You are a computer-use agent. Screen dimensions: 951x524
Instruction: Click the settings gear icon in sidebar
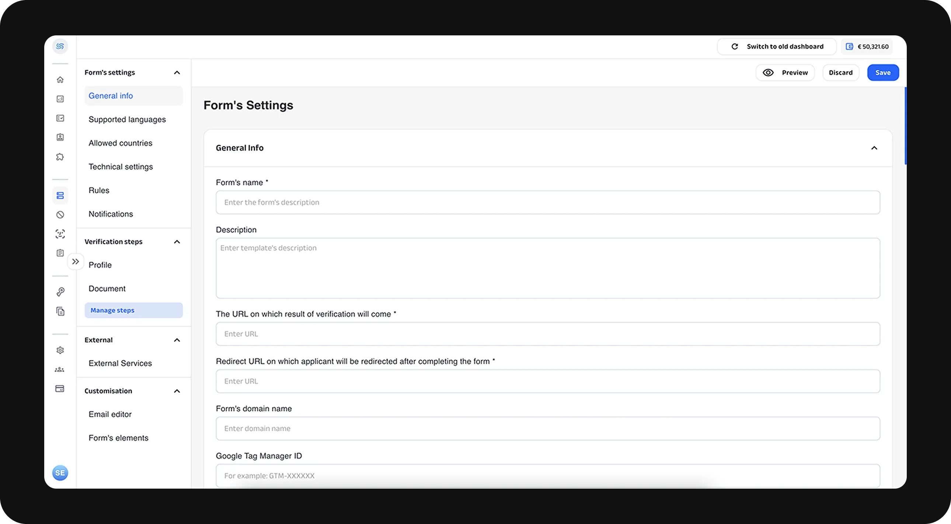[60, 350]
